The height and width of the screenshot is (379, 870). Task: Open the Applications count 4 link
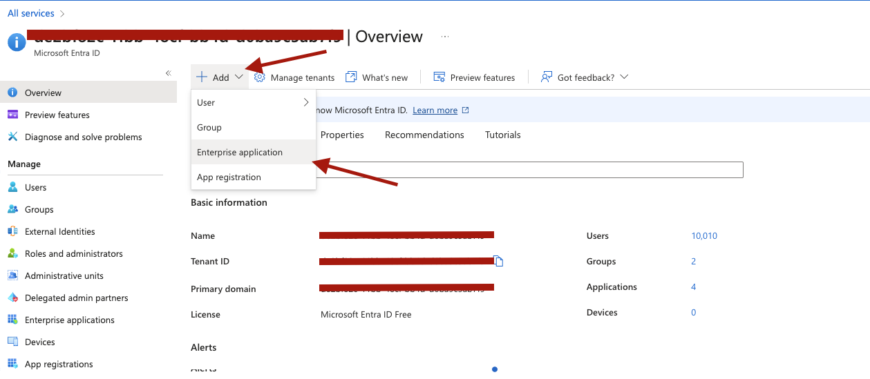693,286
